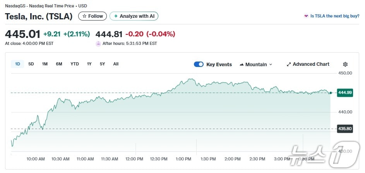
Task: Click the Advanced Chart expand arrows icon
Action: (289, 64)
